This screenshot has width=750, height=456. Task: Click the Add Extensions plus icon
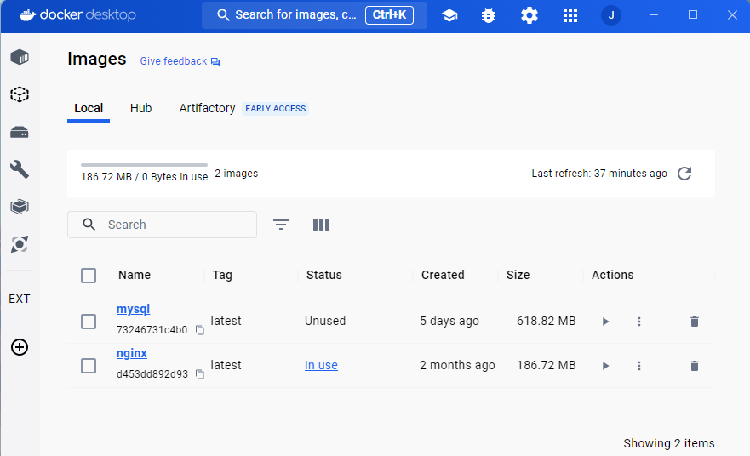20,347
